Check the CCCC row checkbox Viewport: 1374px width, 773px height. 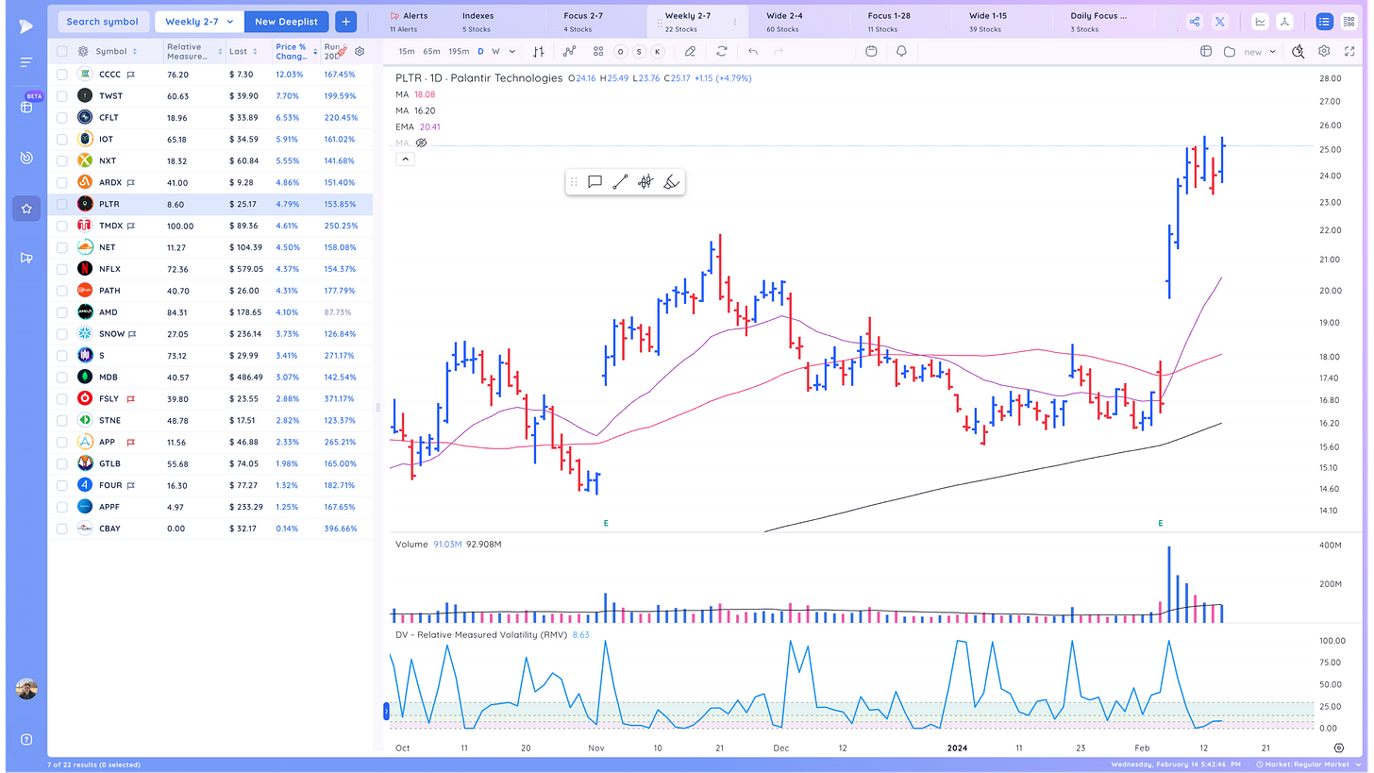61,74
